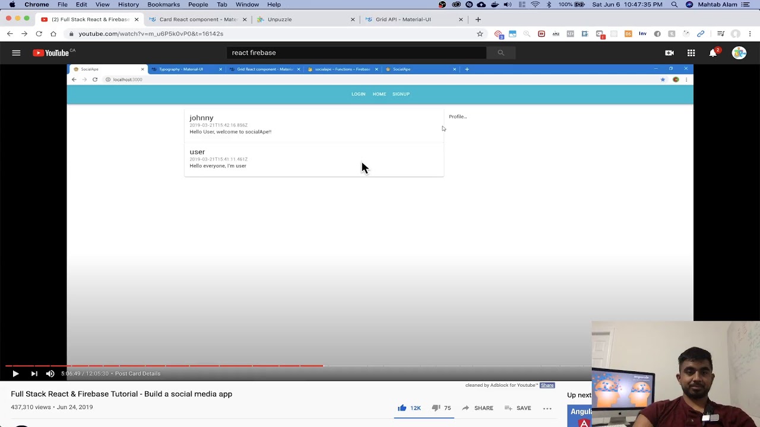
Task: Go back in browser history
Action: pyautogui.click(x=9, y=34)
